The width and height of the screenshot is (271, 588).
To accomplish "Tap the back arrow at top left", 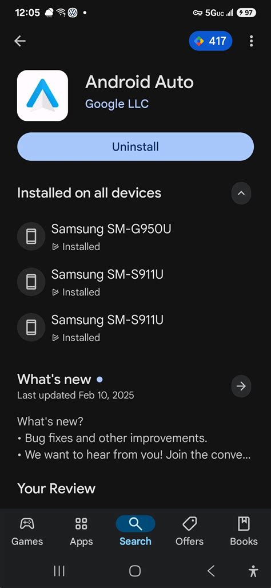I will coord(20,41).
